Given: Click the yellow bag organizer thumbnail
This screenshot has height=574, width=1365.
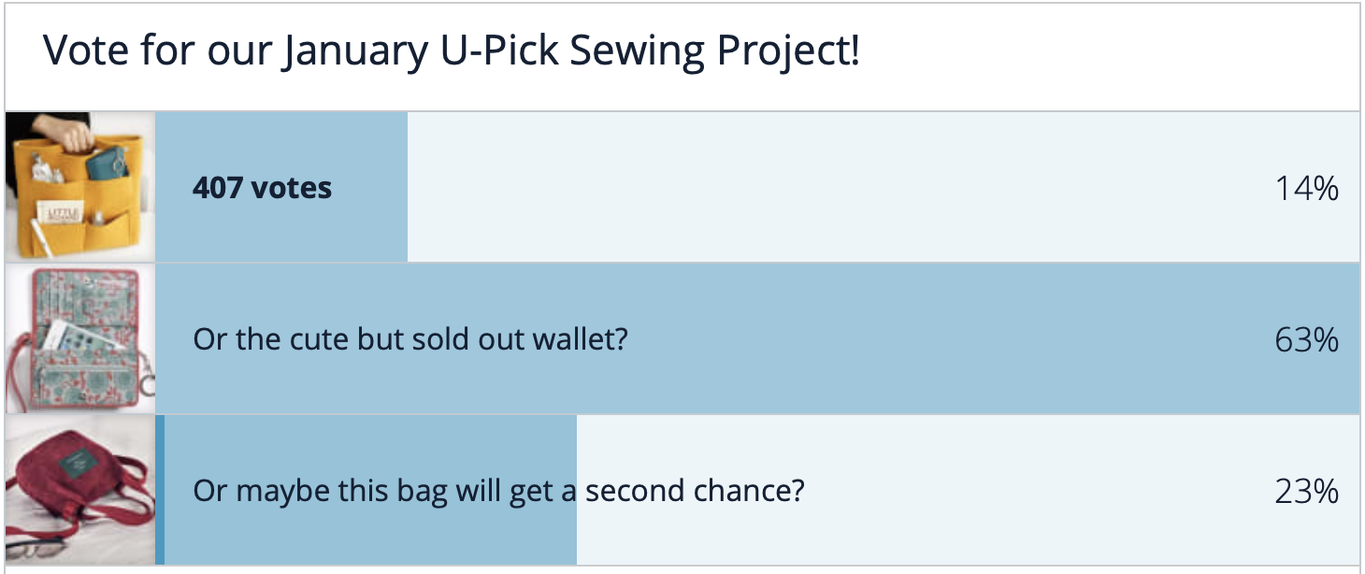Looking at the screenshot, I should [x=79, y=187].
